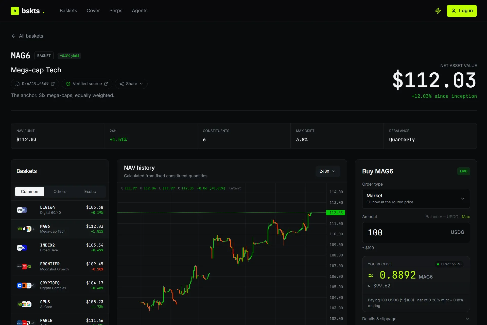Viewport: 487px width, 325px height.
Task: Open the Share dropdown
Action: click(131, 84)
